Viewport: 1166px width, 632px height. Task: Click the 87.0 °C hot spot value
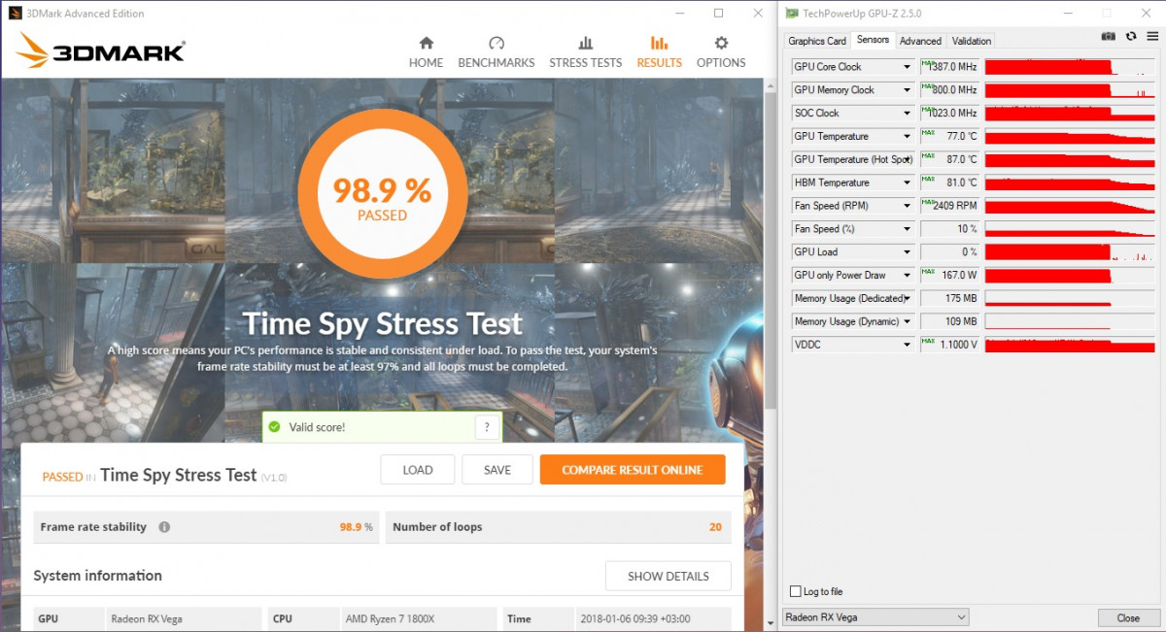point(949,159)
